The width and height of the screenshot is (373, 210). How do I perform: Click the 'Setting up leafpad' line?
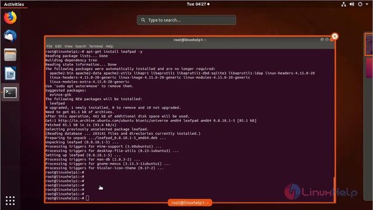83,155
